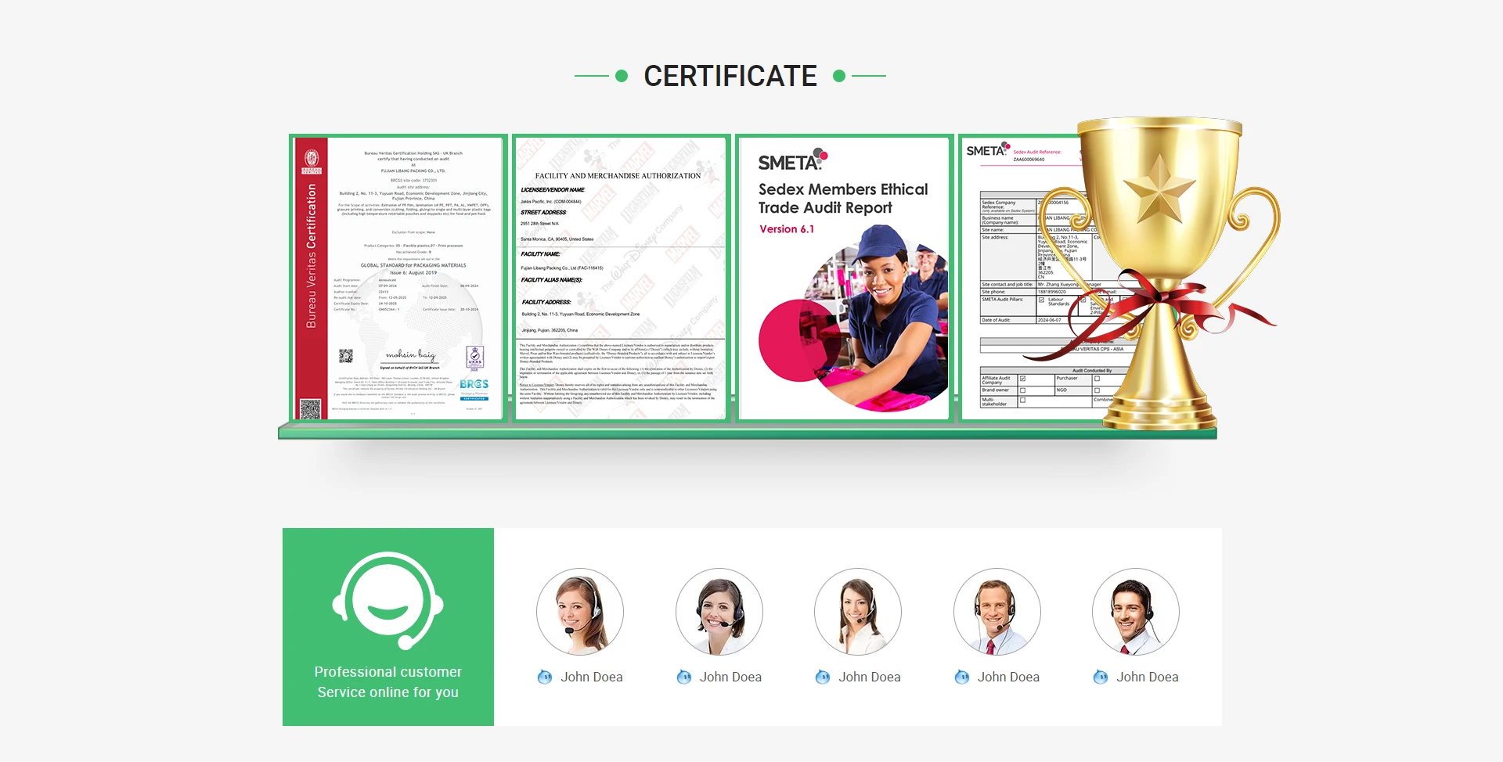Select the agent photo of the dark-haired man on the far right
The width and height of the screenshot is (1503, 762).
(1136, 612)
